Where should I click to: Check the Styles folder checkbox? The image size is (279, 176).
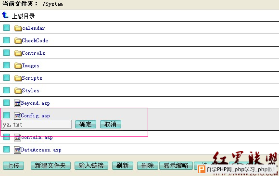(7, 90)
